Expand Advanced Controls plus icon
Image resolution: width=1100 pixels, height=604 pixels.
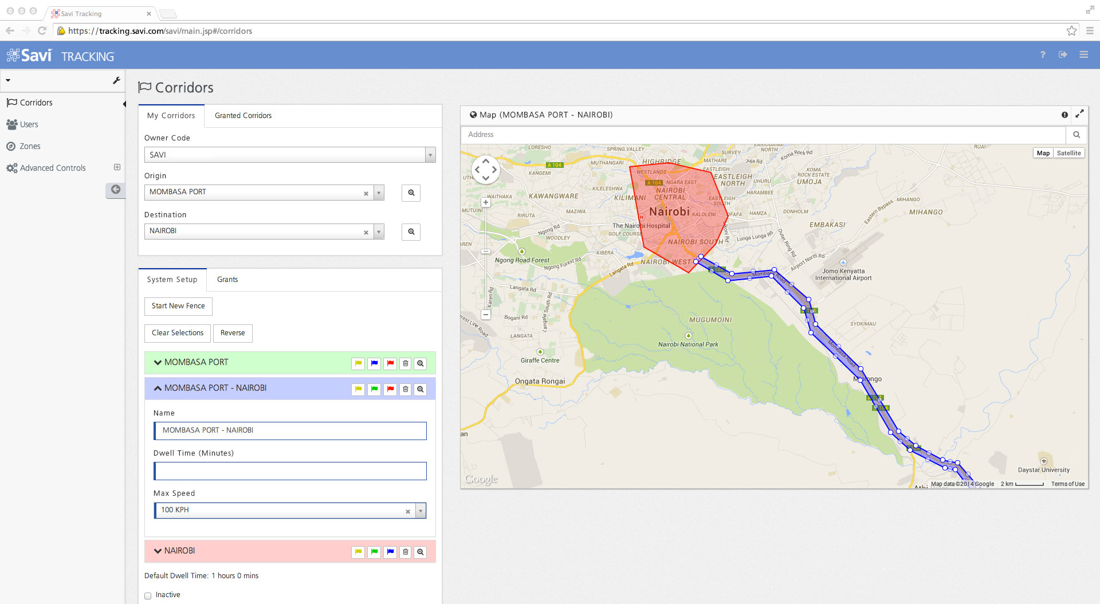117,167
